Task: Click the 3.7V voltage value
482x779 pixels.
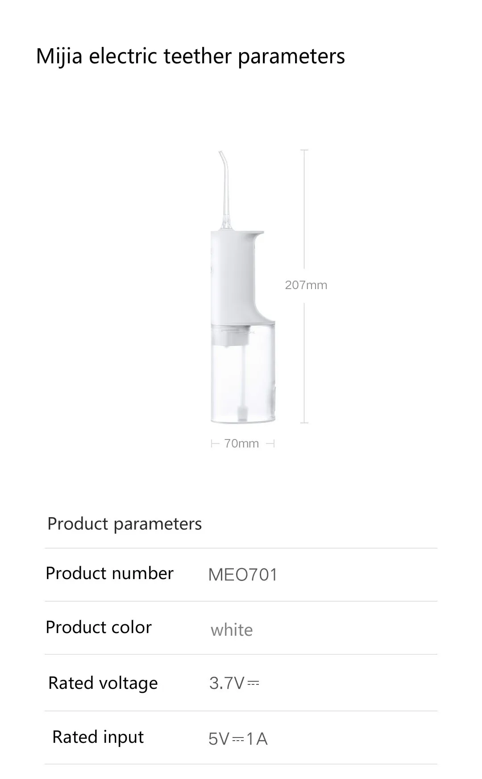Action: pyautogui.click(x=234, y=683)
